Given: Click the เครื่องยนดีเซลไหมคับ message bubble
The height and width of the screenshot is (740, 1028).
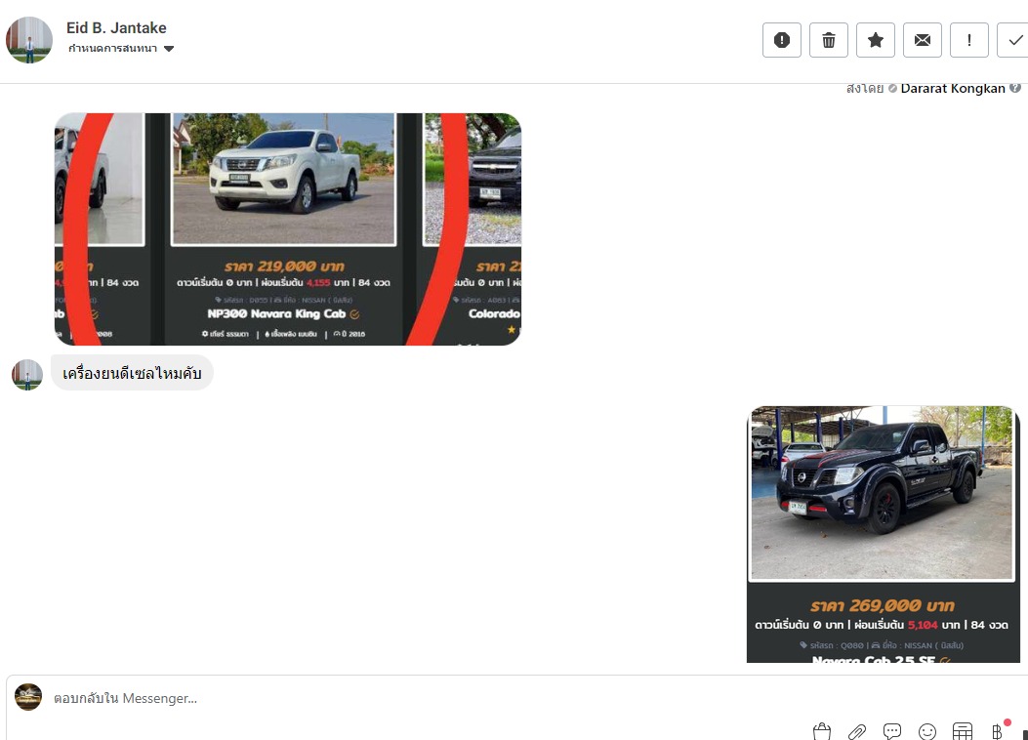Looking at the screenshot, I should click(x=132, y=373).
